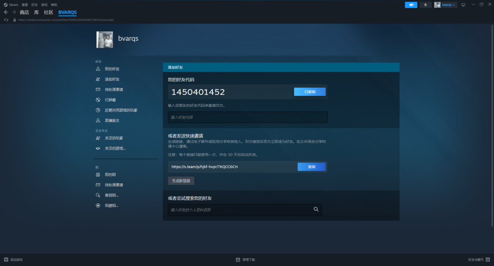494x266 pixels.
Task: Open the 查看 menu
Action: click(25, 5)
